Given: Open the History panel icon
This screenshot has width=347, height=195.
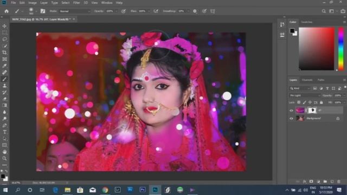Looking at the screenshot, I should click(x=282, y=24).
